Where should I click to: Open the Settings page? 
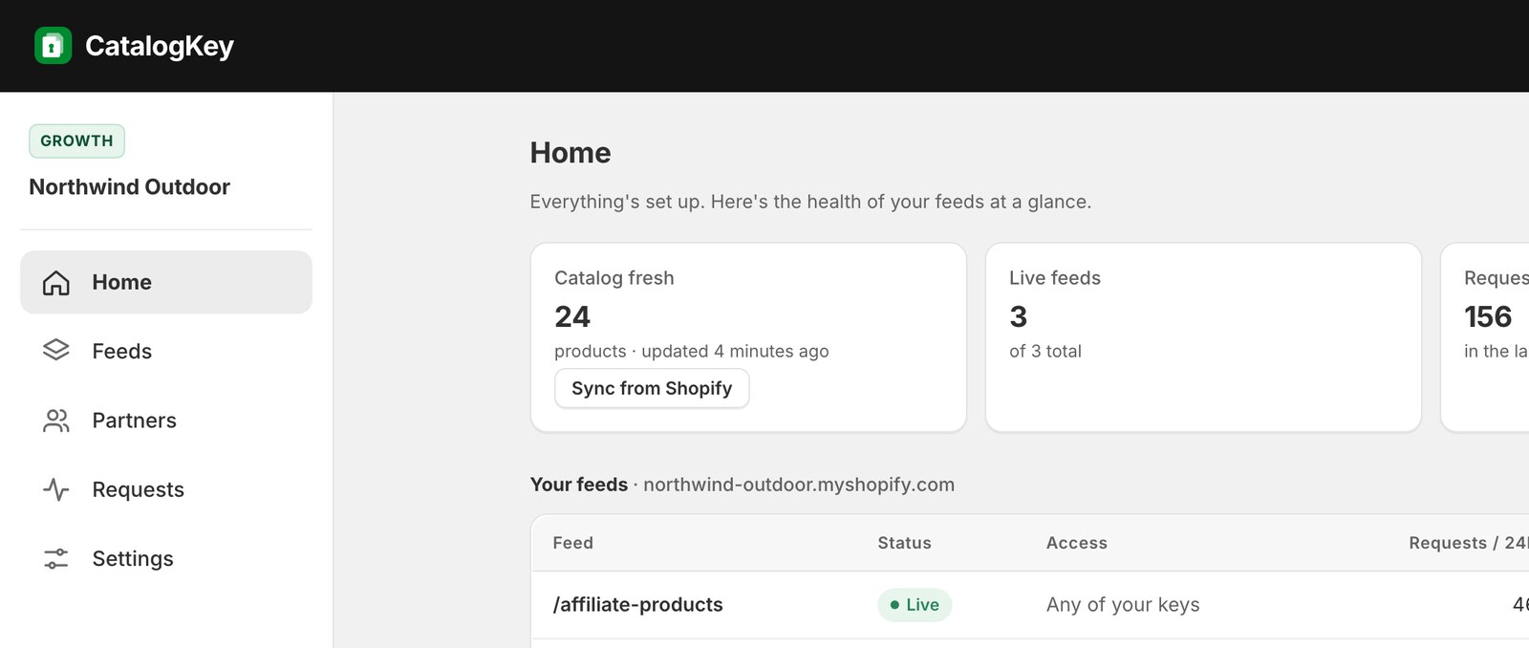[166, 558]
